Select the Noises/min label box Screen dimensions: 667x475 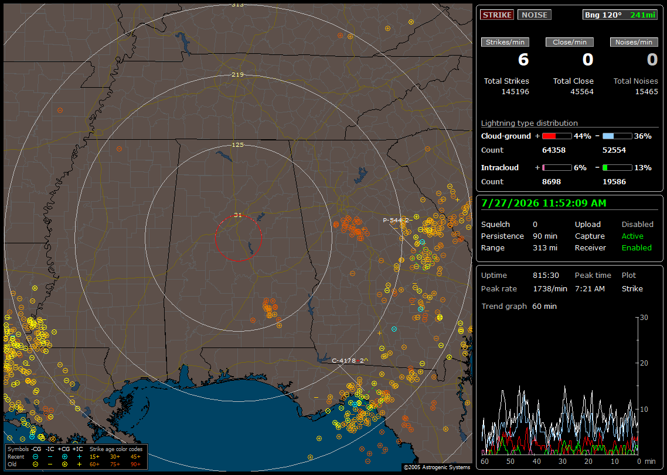click(634, 42)
